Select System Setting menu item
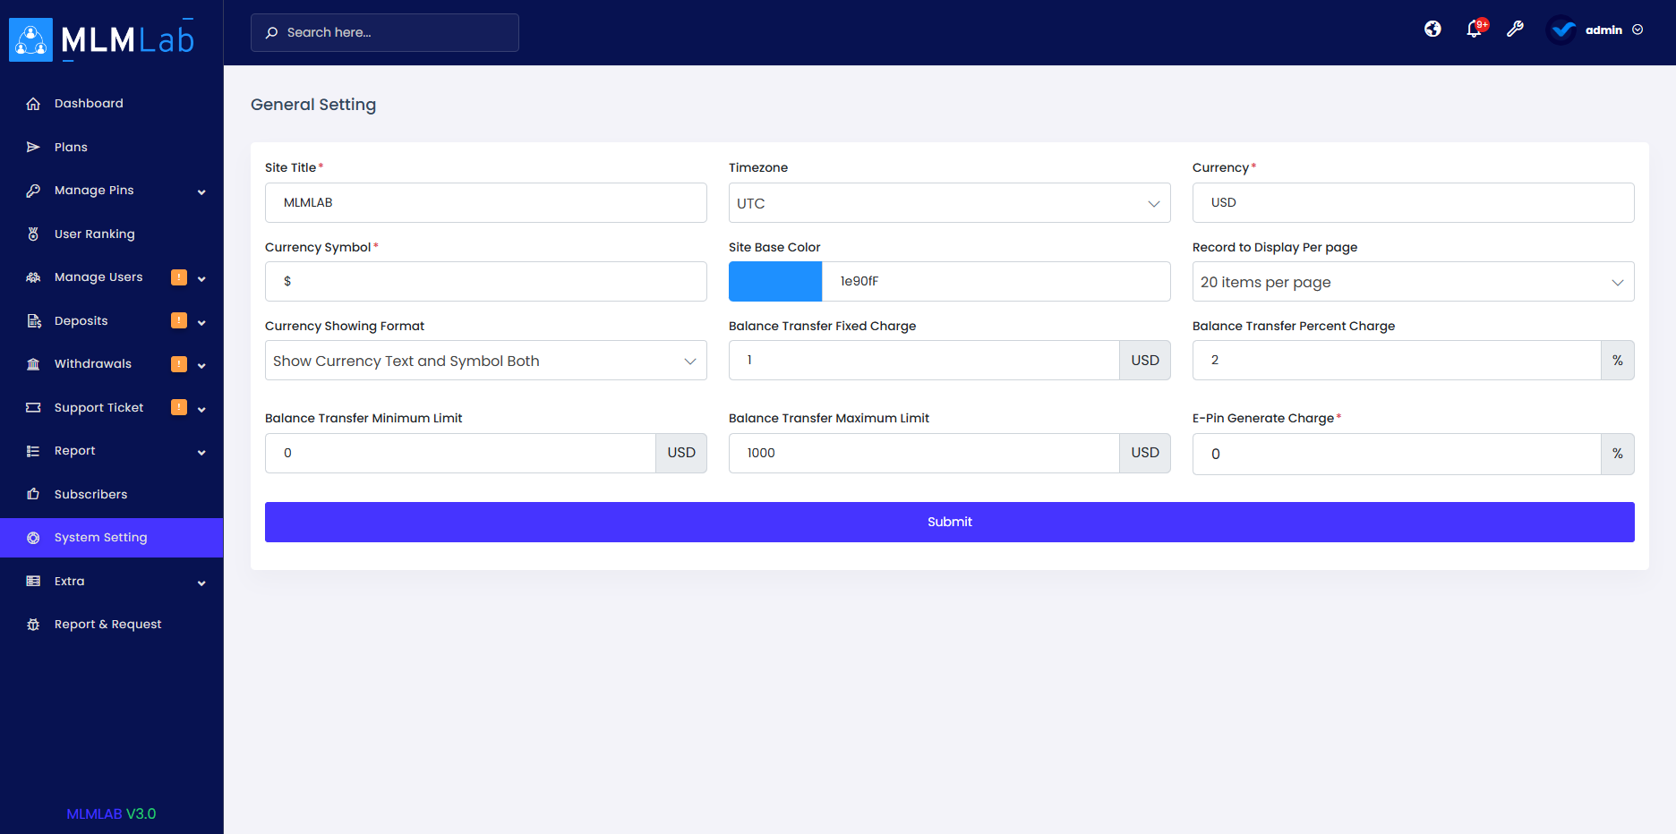 pyautogui.click(x=112, y=538)
